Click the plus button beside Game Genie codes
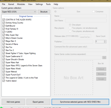The image size is (111, 108). (104, 58)
